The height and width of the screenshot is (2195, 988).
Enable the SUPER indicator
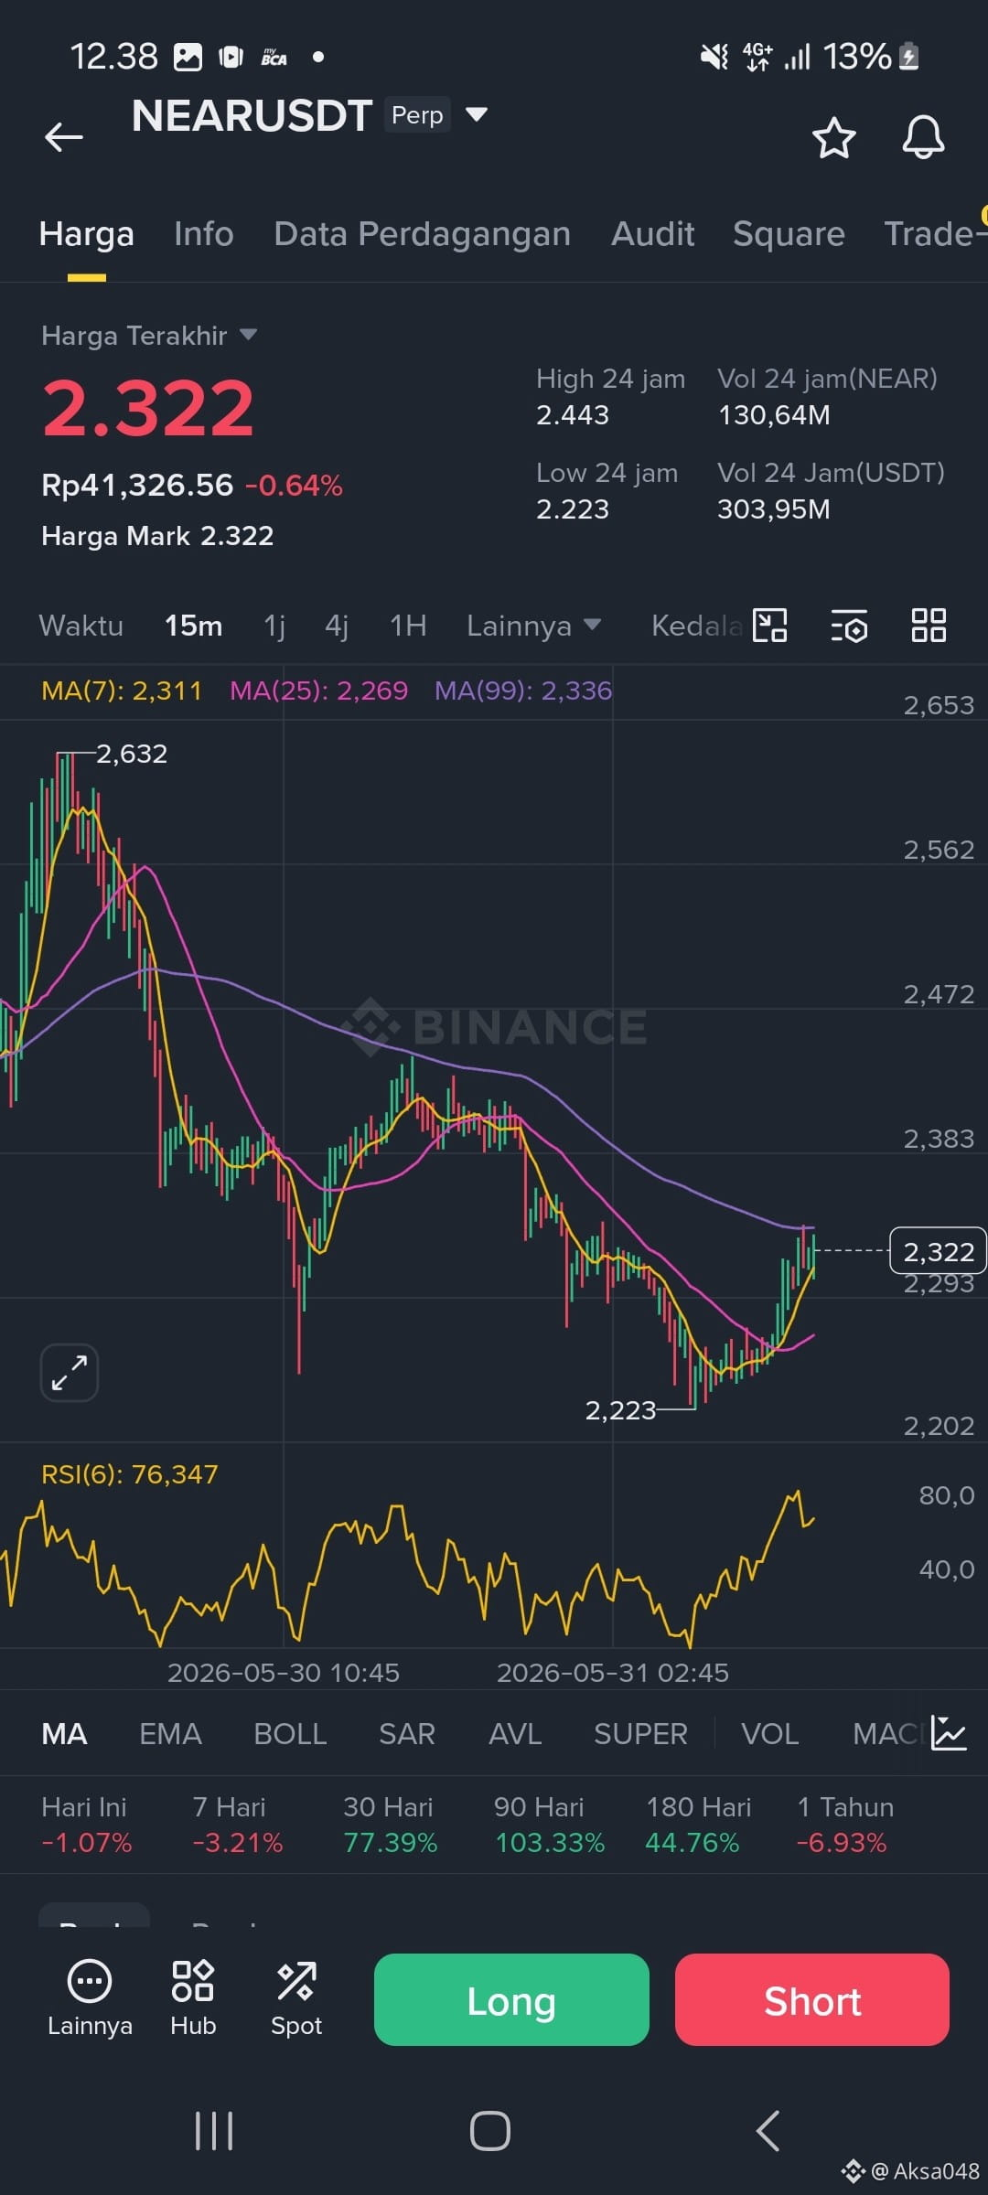pyautogui.click(x=640, y=1734)
